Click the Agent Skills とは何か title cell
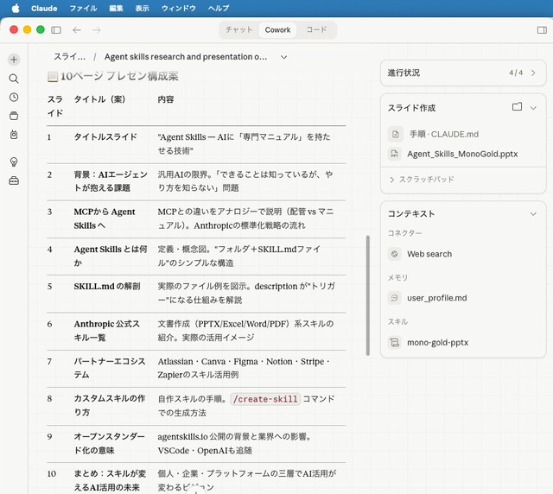The image size is (553, 494). pyautogui.click(x=111, y=256)
